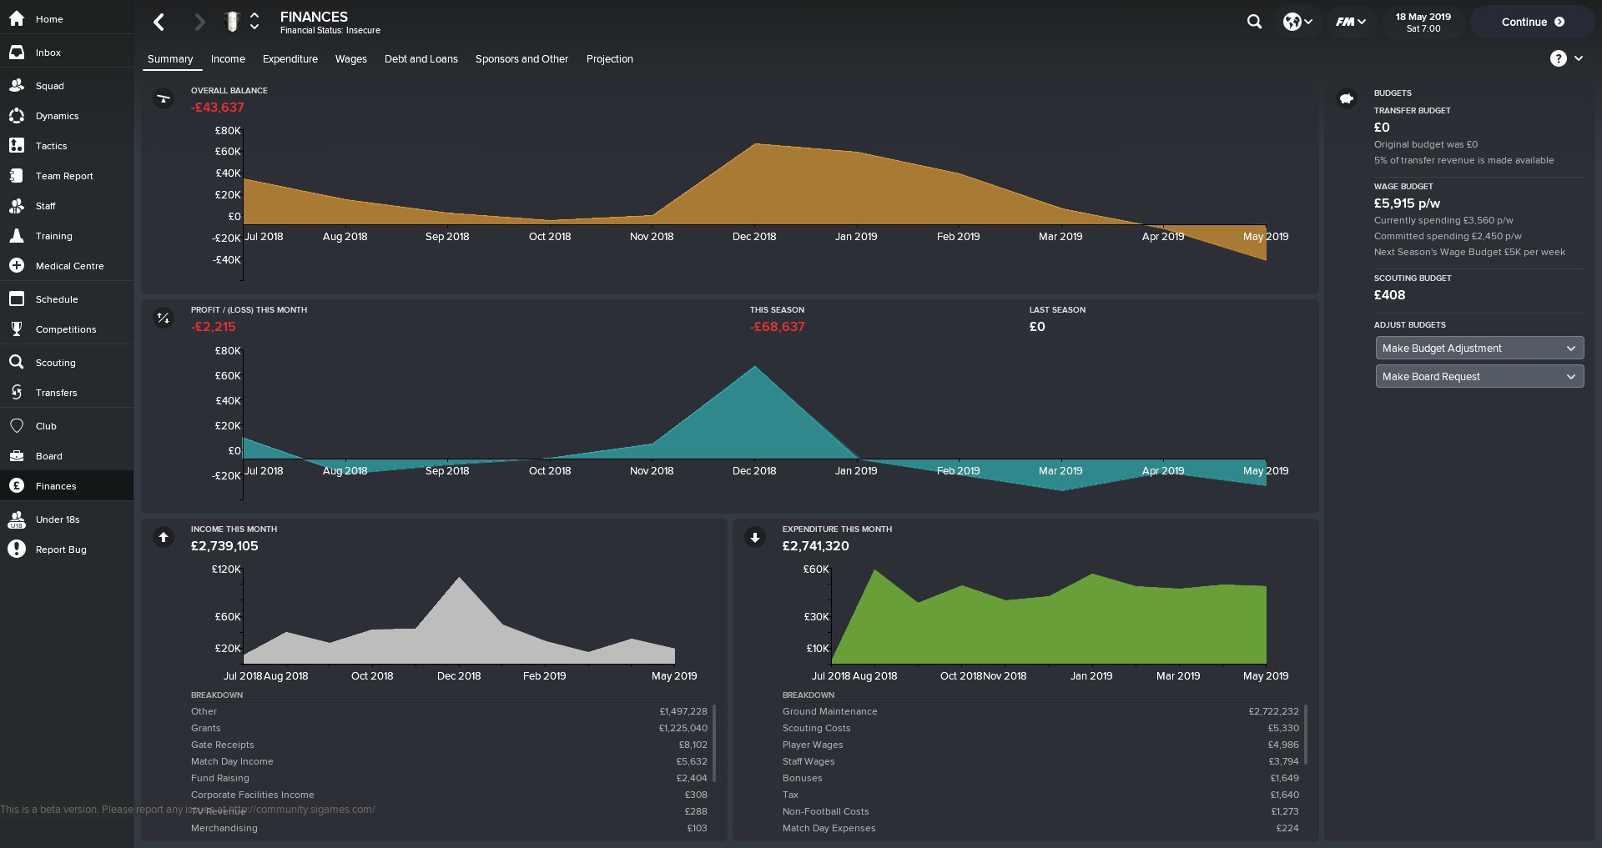Open the Tactics sidebar icon
The height and width of the screenshot is (848, 1602).
[17, 146]
